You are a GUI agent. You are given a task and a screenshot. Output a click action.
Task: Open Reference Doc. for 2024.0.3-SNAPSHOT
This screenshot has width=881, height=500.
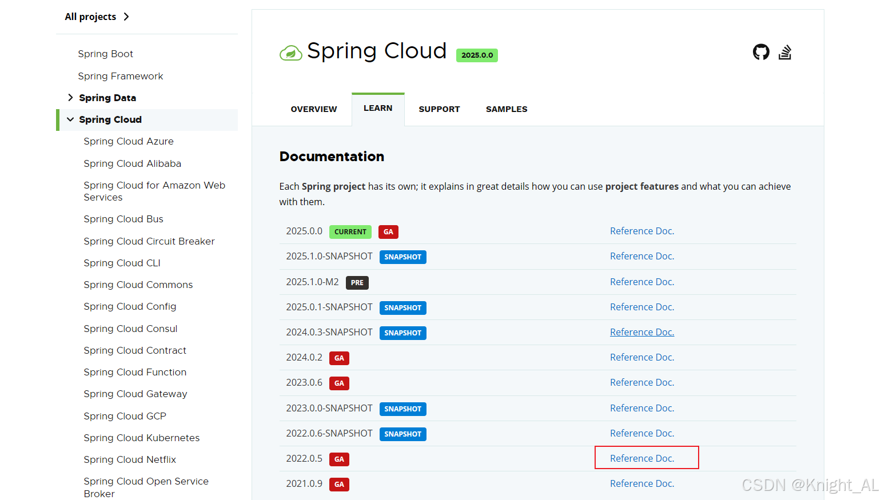click(642, 332)
